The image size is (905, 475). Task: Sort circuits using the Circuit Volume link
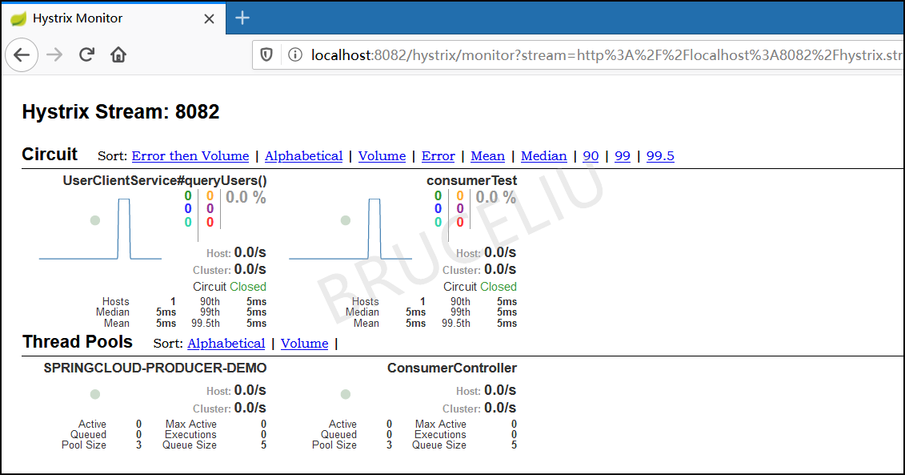(382, 156)
